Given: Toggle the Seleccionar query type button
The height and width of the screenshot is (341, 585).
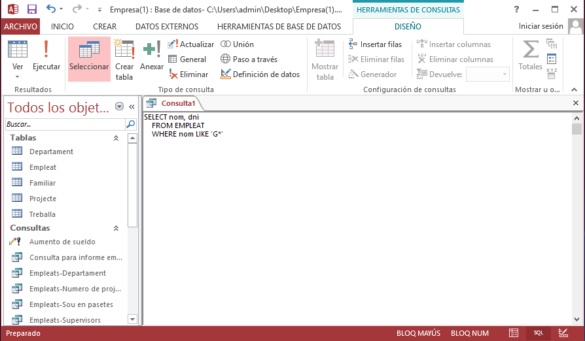Looking at the screenshot, I should tap(89, 59).
